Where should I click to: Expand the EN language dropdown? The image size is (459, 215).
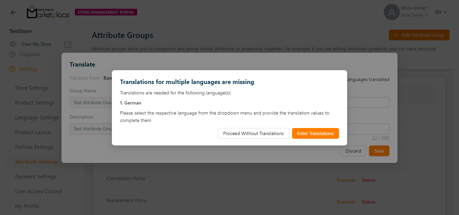(441, 12)
